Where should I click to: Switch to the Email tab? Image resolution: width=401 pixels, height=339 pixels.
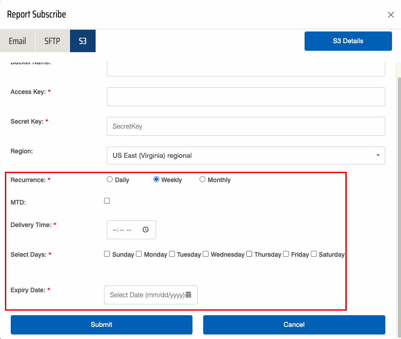click(17, 41)
